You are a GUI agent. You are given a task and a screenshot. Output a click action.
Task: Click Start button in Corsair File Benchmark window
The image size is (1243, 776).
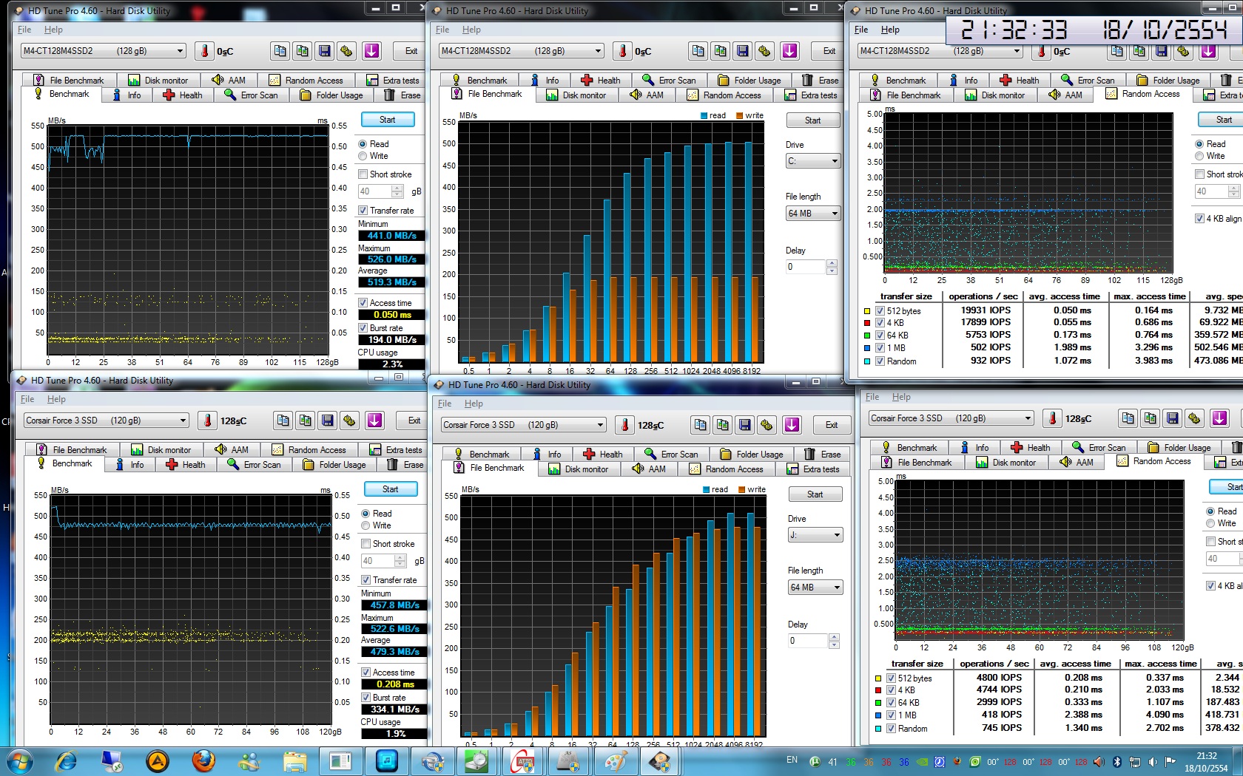[x=815, y=494]
